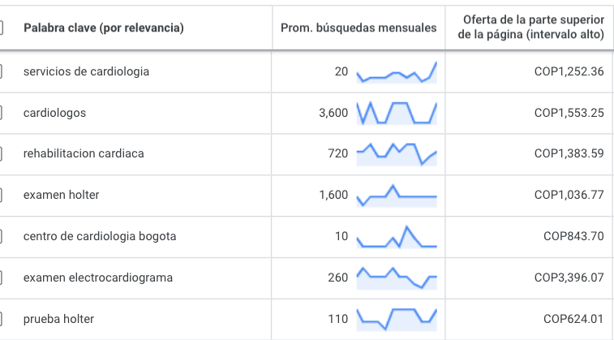Click COP3,396.07 bid value cell

point(569,278)
